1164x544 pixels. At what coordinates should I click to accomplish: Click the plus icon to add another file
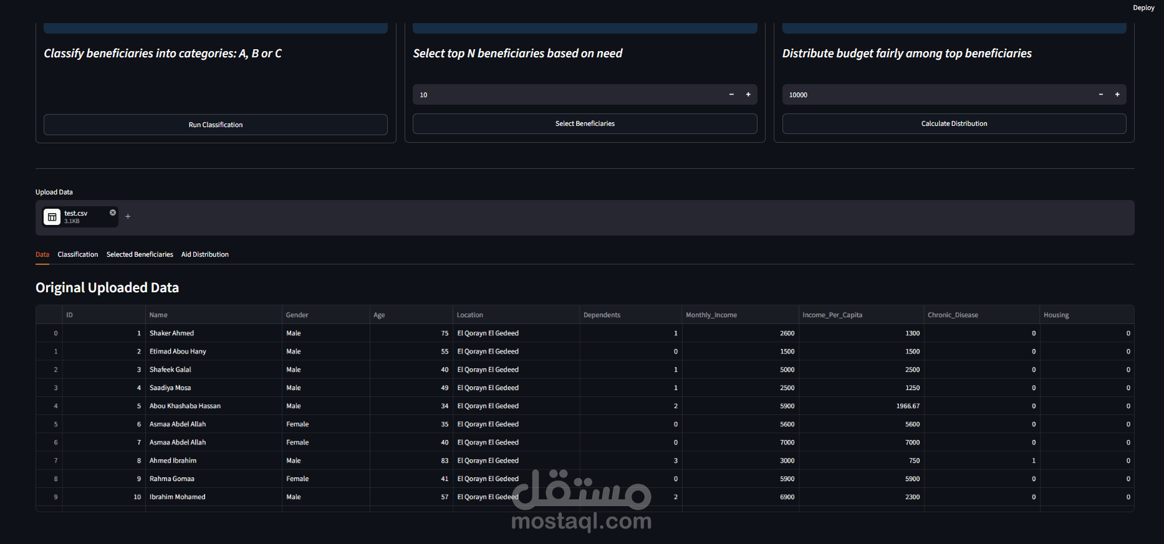(128, 216)
